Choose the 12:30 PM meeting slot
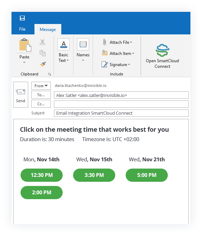Viewport: 204px width, 236px height. pos(42,175)
